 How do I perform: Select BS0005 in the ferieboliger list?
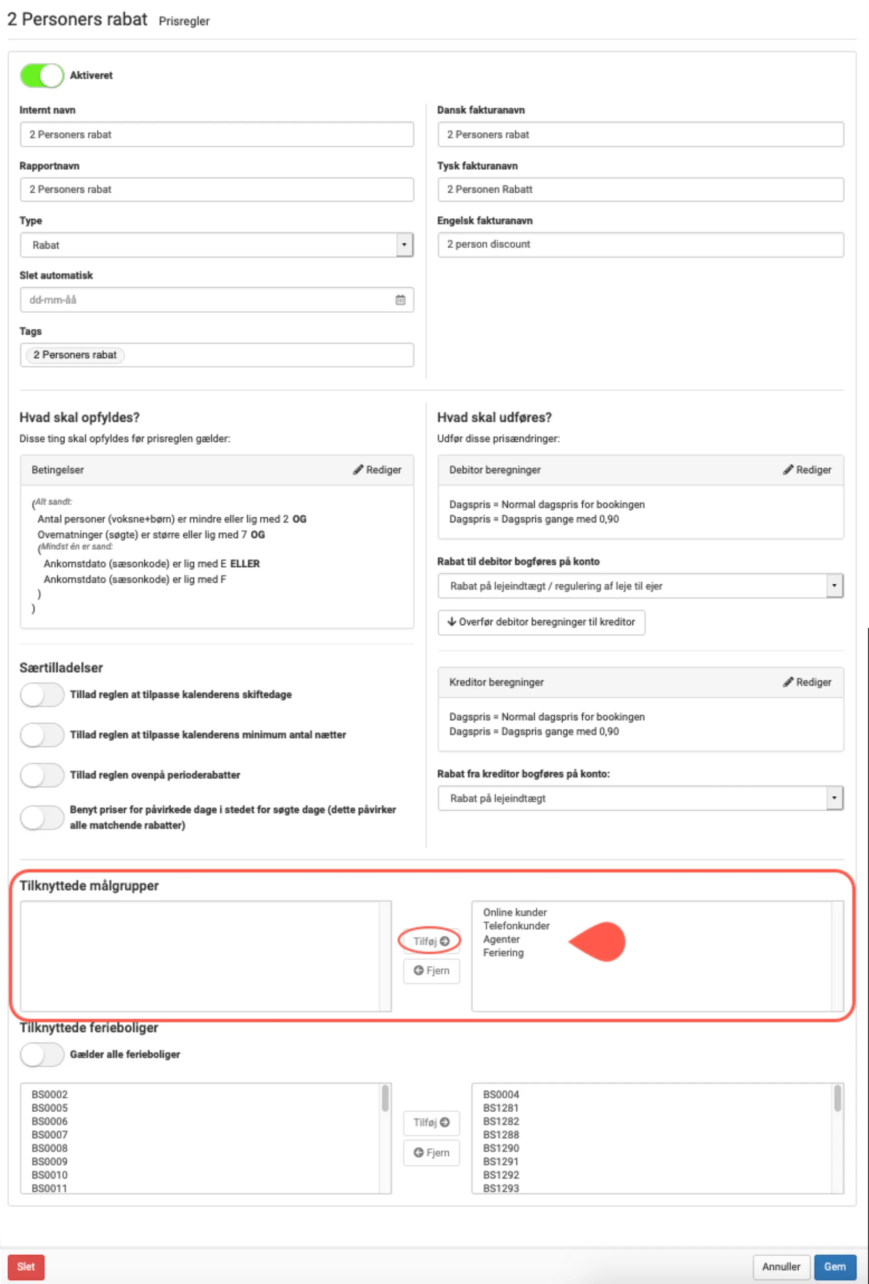[x=50, y=1108]
